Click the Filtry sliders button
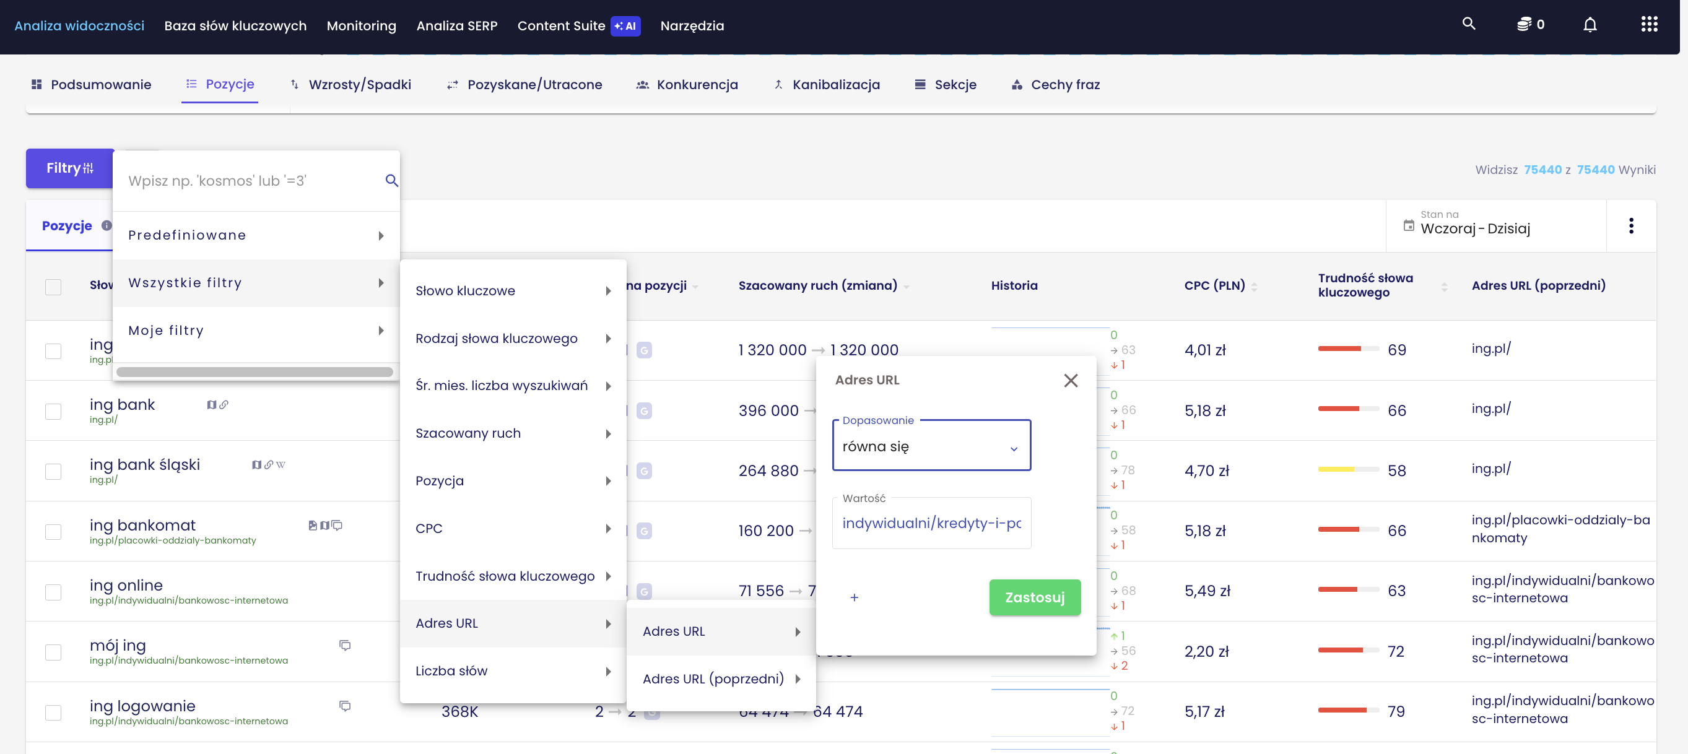 (70, 168)
